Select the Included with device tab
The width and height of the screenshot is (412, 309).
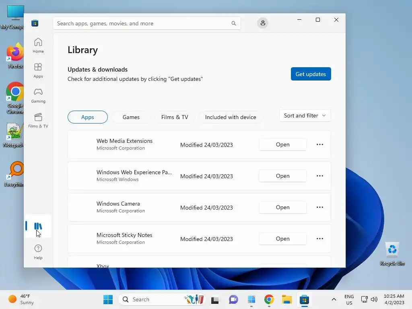coord(231,117)
